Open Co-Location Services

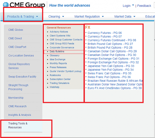pos(21,55)
